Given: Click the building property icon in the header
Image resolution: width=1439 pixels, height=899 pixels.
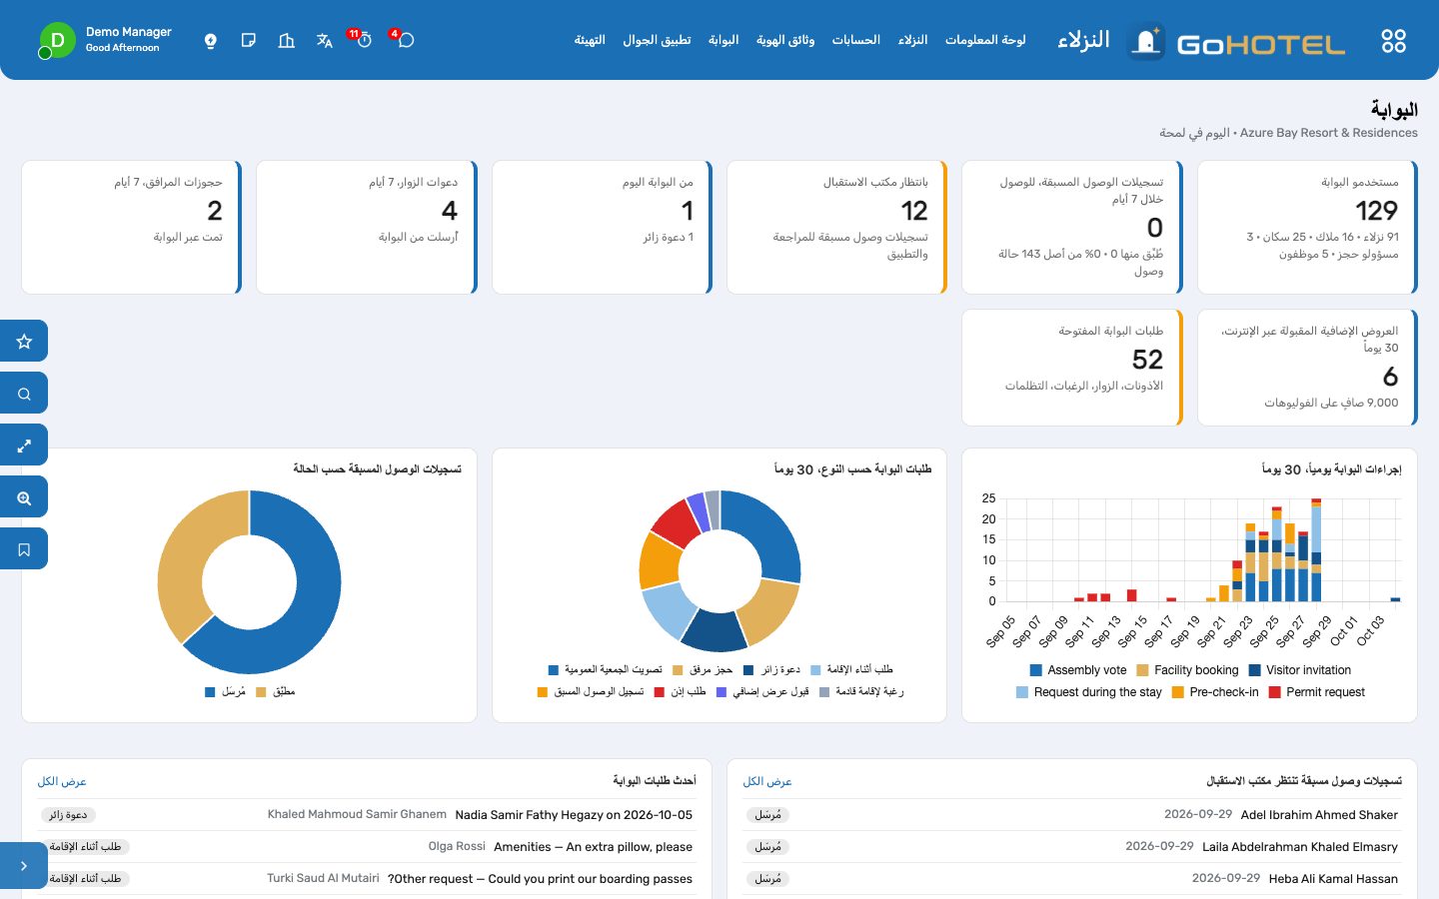Looking at the screenshot, I should click(287, 40).
